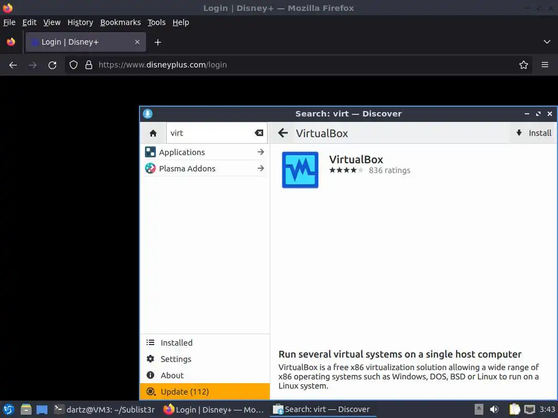This screenshot has height=418, width=558.
Task: Expand the Plasma Addons arrow
Action: coord(261,168)
